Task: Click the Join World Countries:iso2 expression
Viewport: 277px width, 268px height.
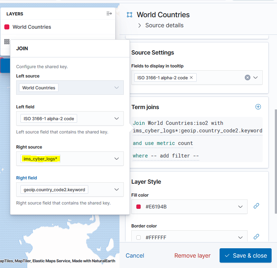Action: [197, 127]
